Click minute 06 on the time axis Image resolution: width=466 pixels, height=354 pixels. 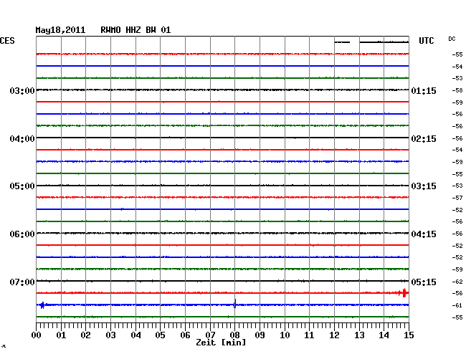click(x=185, y=335)
